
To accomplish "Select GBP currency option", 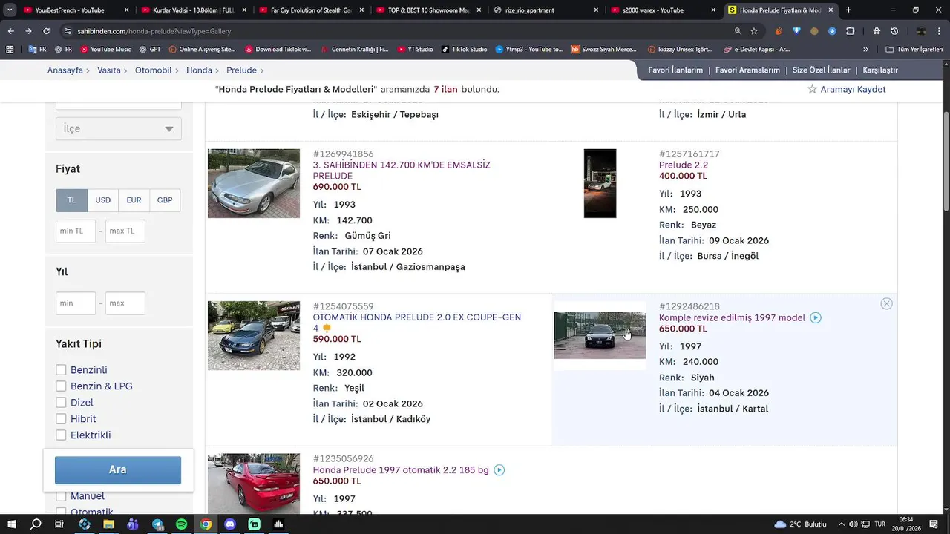I will pyautogui.click(x=165, y=200).
